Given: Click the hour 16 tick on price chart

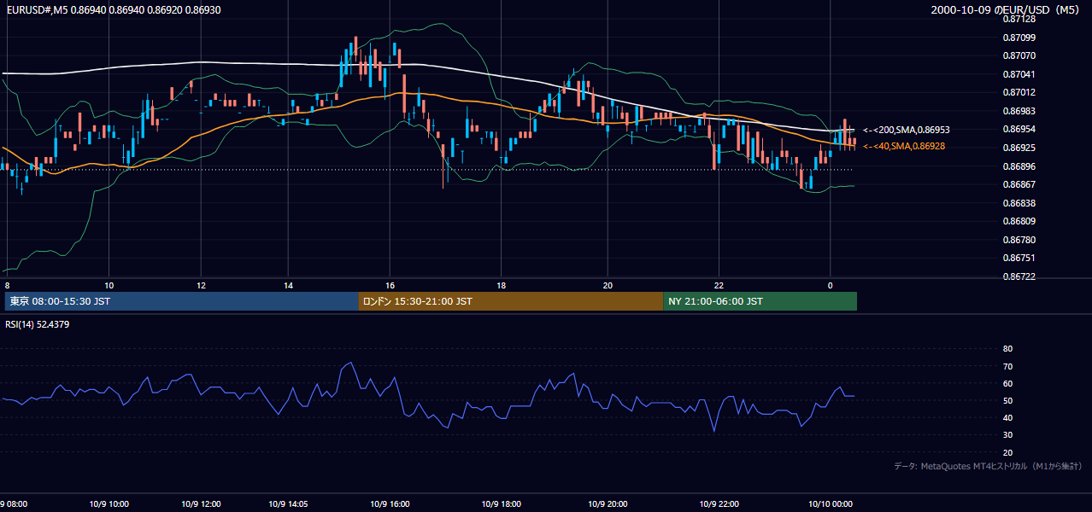Looking at the screenshot, I should pos(390,286).
